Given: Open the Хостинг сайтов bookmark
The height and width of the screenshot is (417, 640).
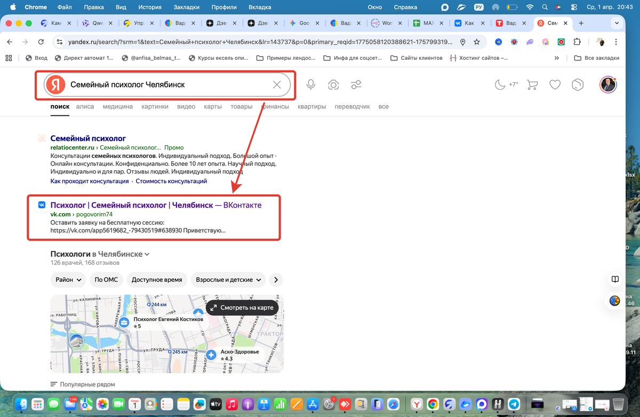Looking at the screenshot, I should click(478, 58).
